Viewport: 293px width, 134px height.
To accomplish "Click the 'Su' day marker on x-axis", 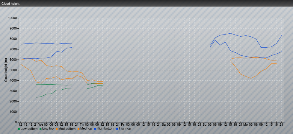I will tap(205, 124).
